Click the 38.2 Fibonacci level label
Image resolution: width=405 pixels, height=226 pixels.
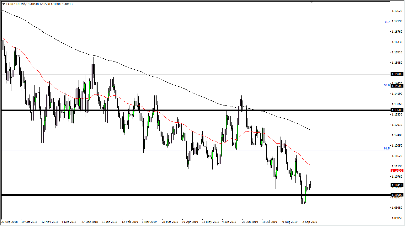(386, 22)
